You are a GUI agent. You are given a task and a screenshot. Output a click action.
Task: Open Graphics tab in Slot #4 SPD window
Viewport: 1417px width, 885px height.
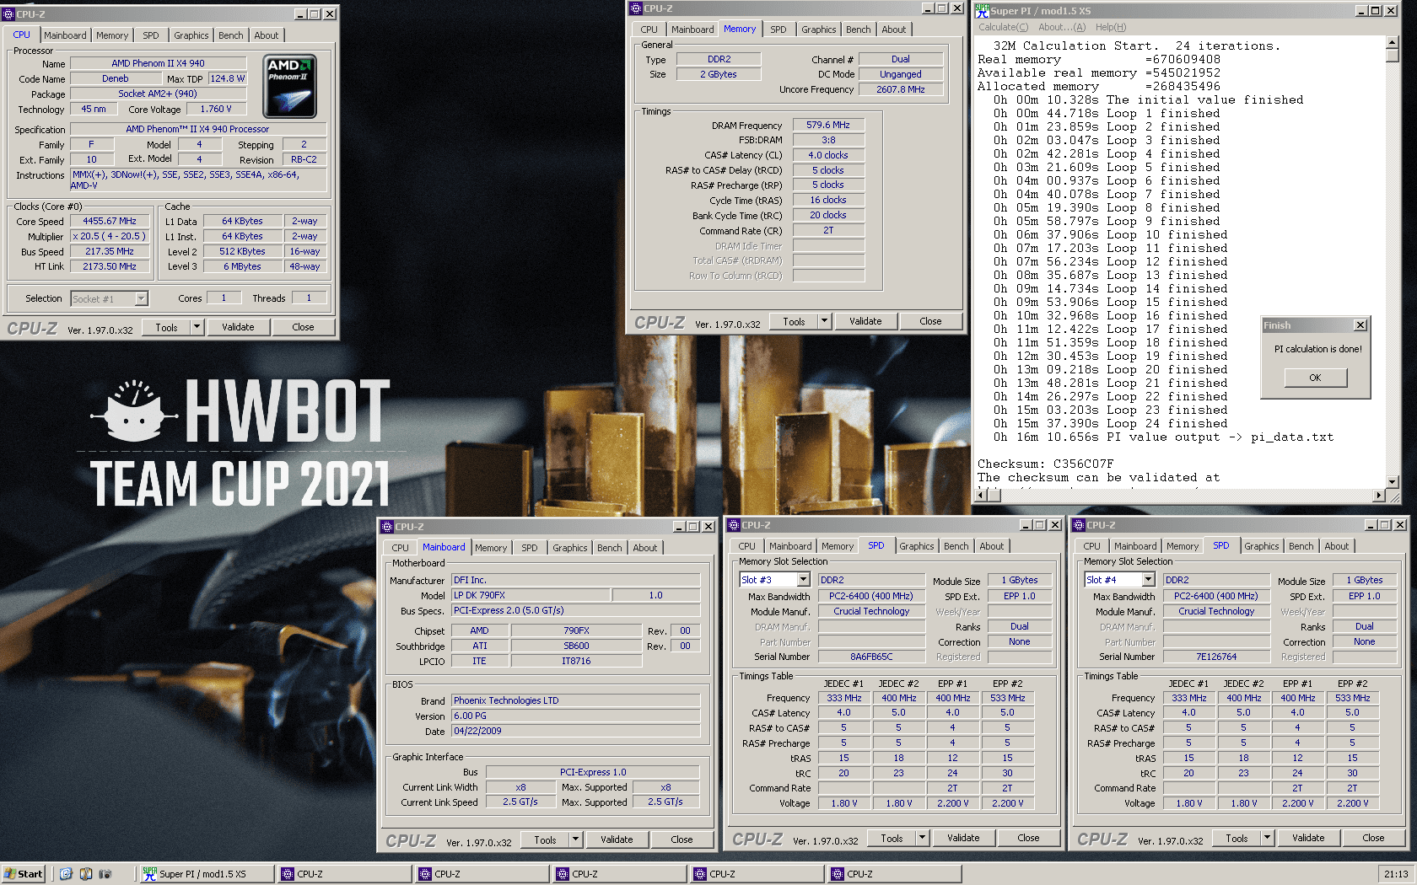point(1261,546)
